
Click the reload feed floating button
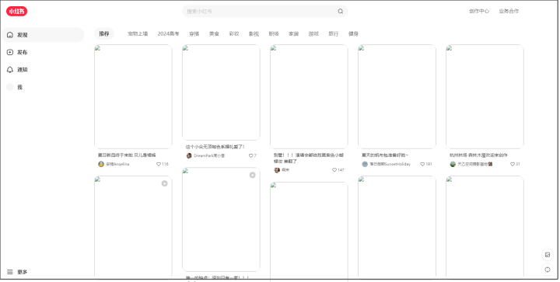[547, 270]
